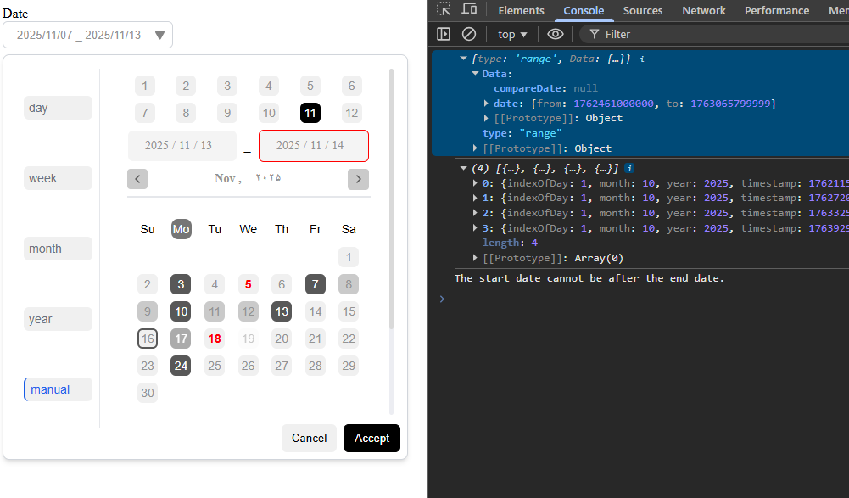Click the info icon beside the range object
The width and height of the screenshot is (849, 498).
(x=642, y=59)
